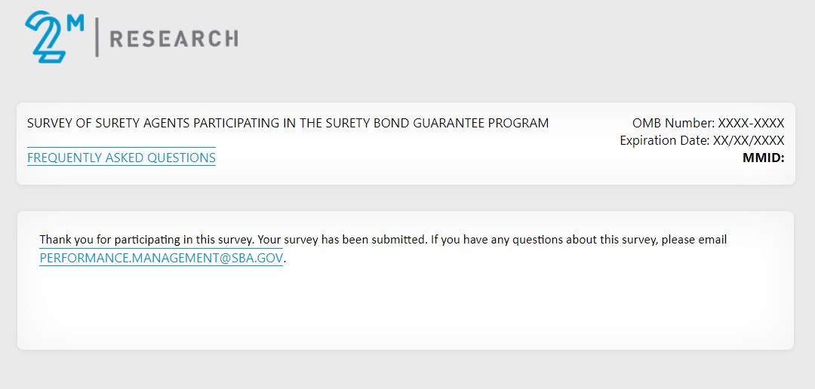815x389 pixels.
Task: Click the XXXX-XXXX OMB number value
Action: (x=751, y=123)
